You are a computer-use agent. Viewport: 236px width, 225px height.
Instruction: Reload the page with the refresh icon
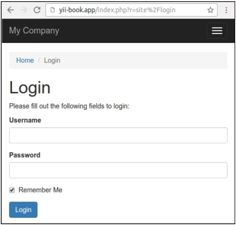[37, 10]
